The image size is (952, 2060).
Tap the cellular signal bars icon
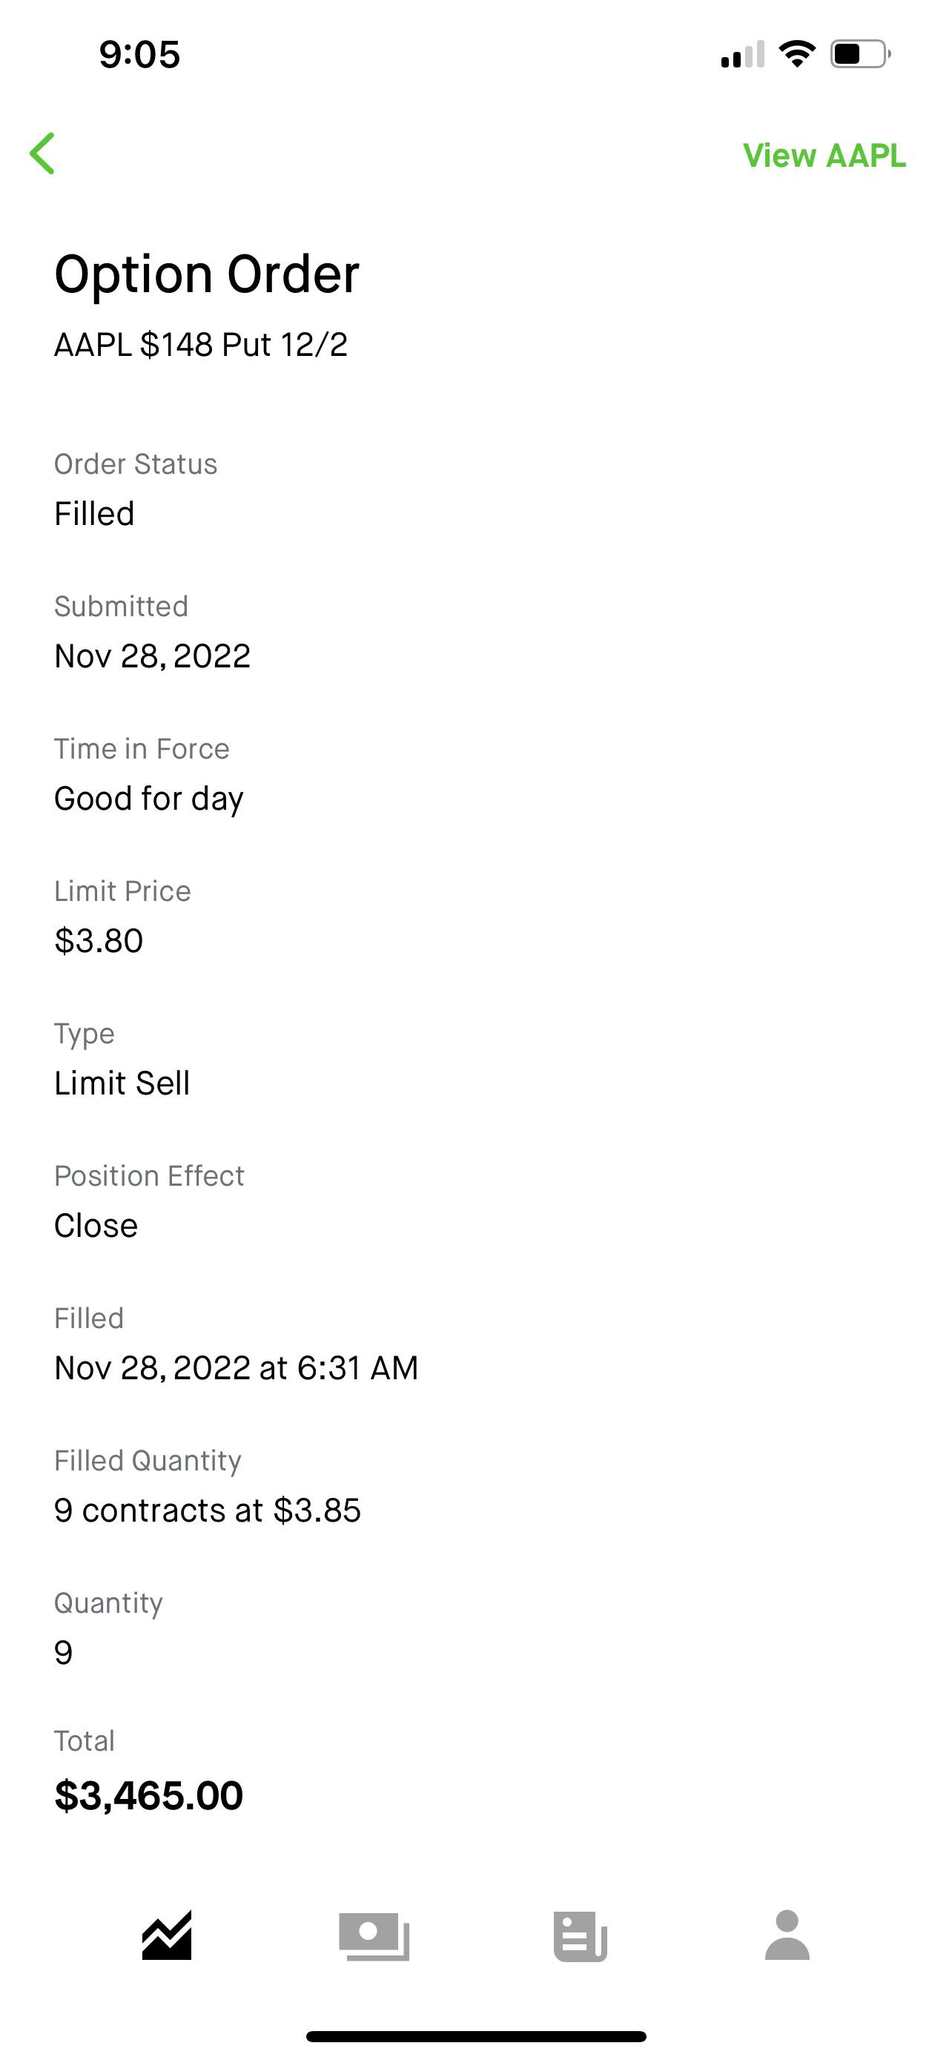point(743,54)
